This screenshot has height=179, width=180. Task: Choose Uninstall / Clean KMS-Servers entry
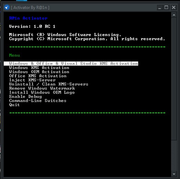[49, 84]
